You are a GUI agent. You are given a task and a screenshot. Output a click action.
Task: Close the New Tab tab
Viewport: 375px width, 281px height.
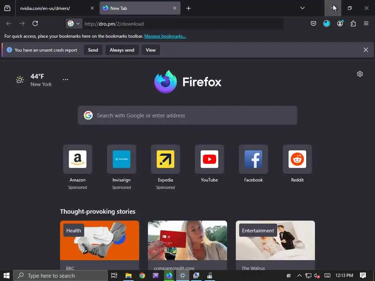click(175, 8)
